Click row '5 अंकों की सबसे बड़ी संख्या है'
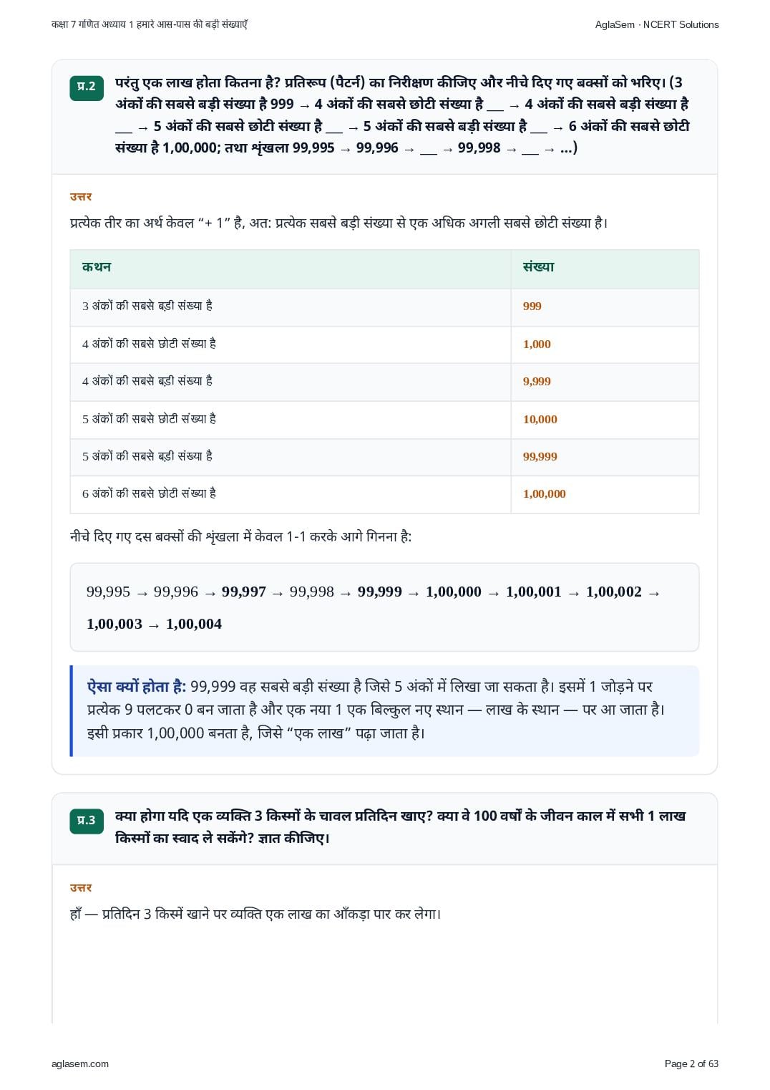 (384, 457)
